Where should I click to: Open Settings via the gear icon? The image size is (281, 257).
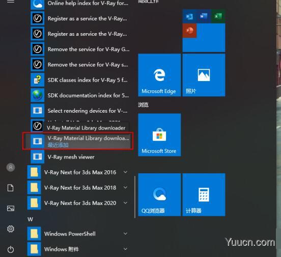(11, 229)
